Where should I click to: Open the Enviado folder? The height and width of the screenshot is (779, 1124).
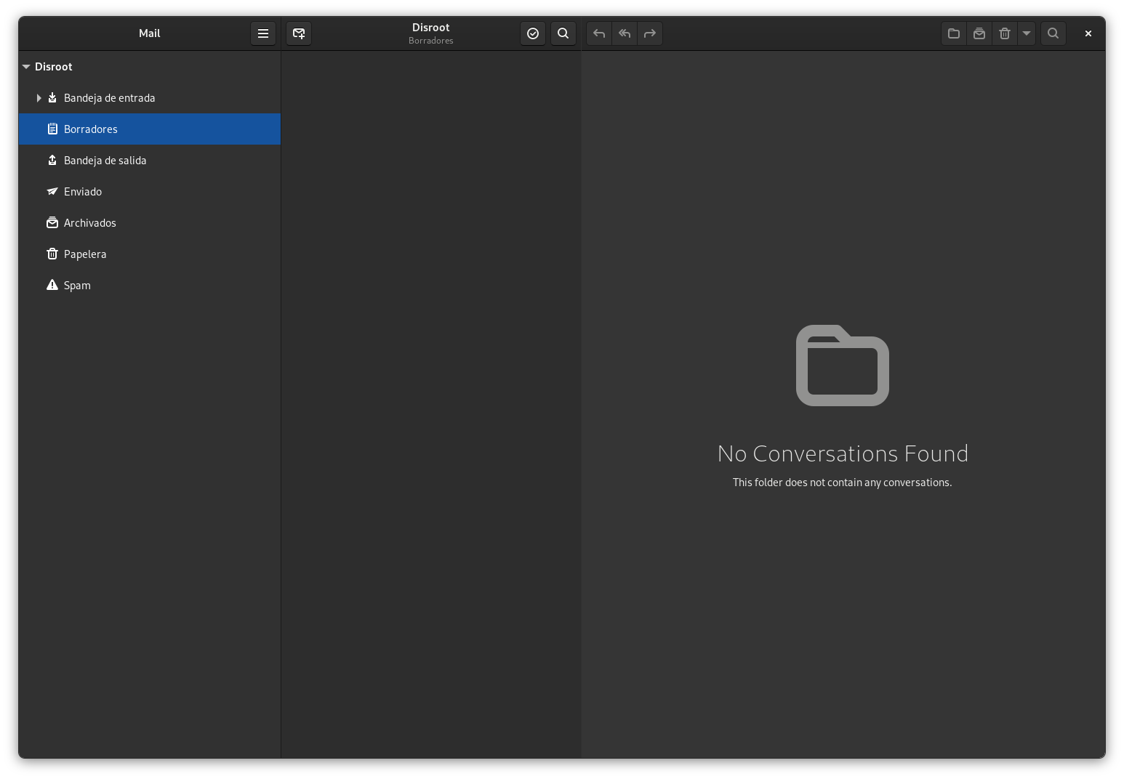(150, 192)
